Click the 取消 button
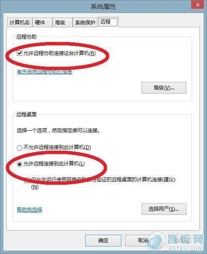 pos(143,241)
